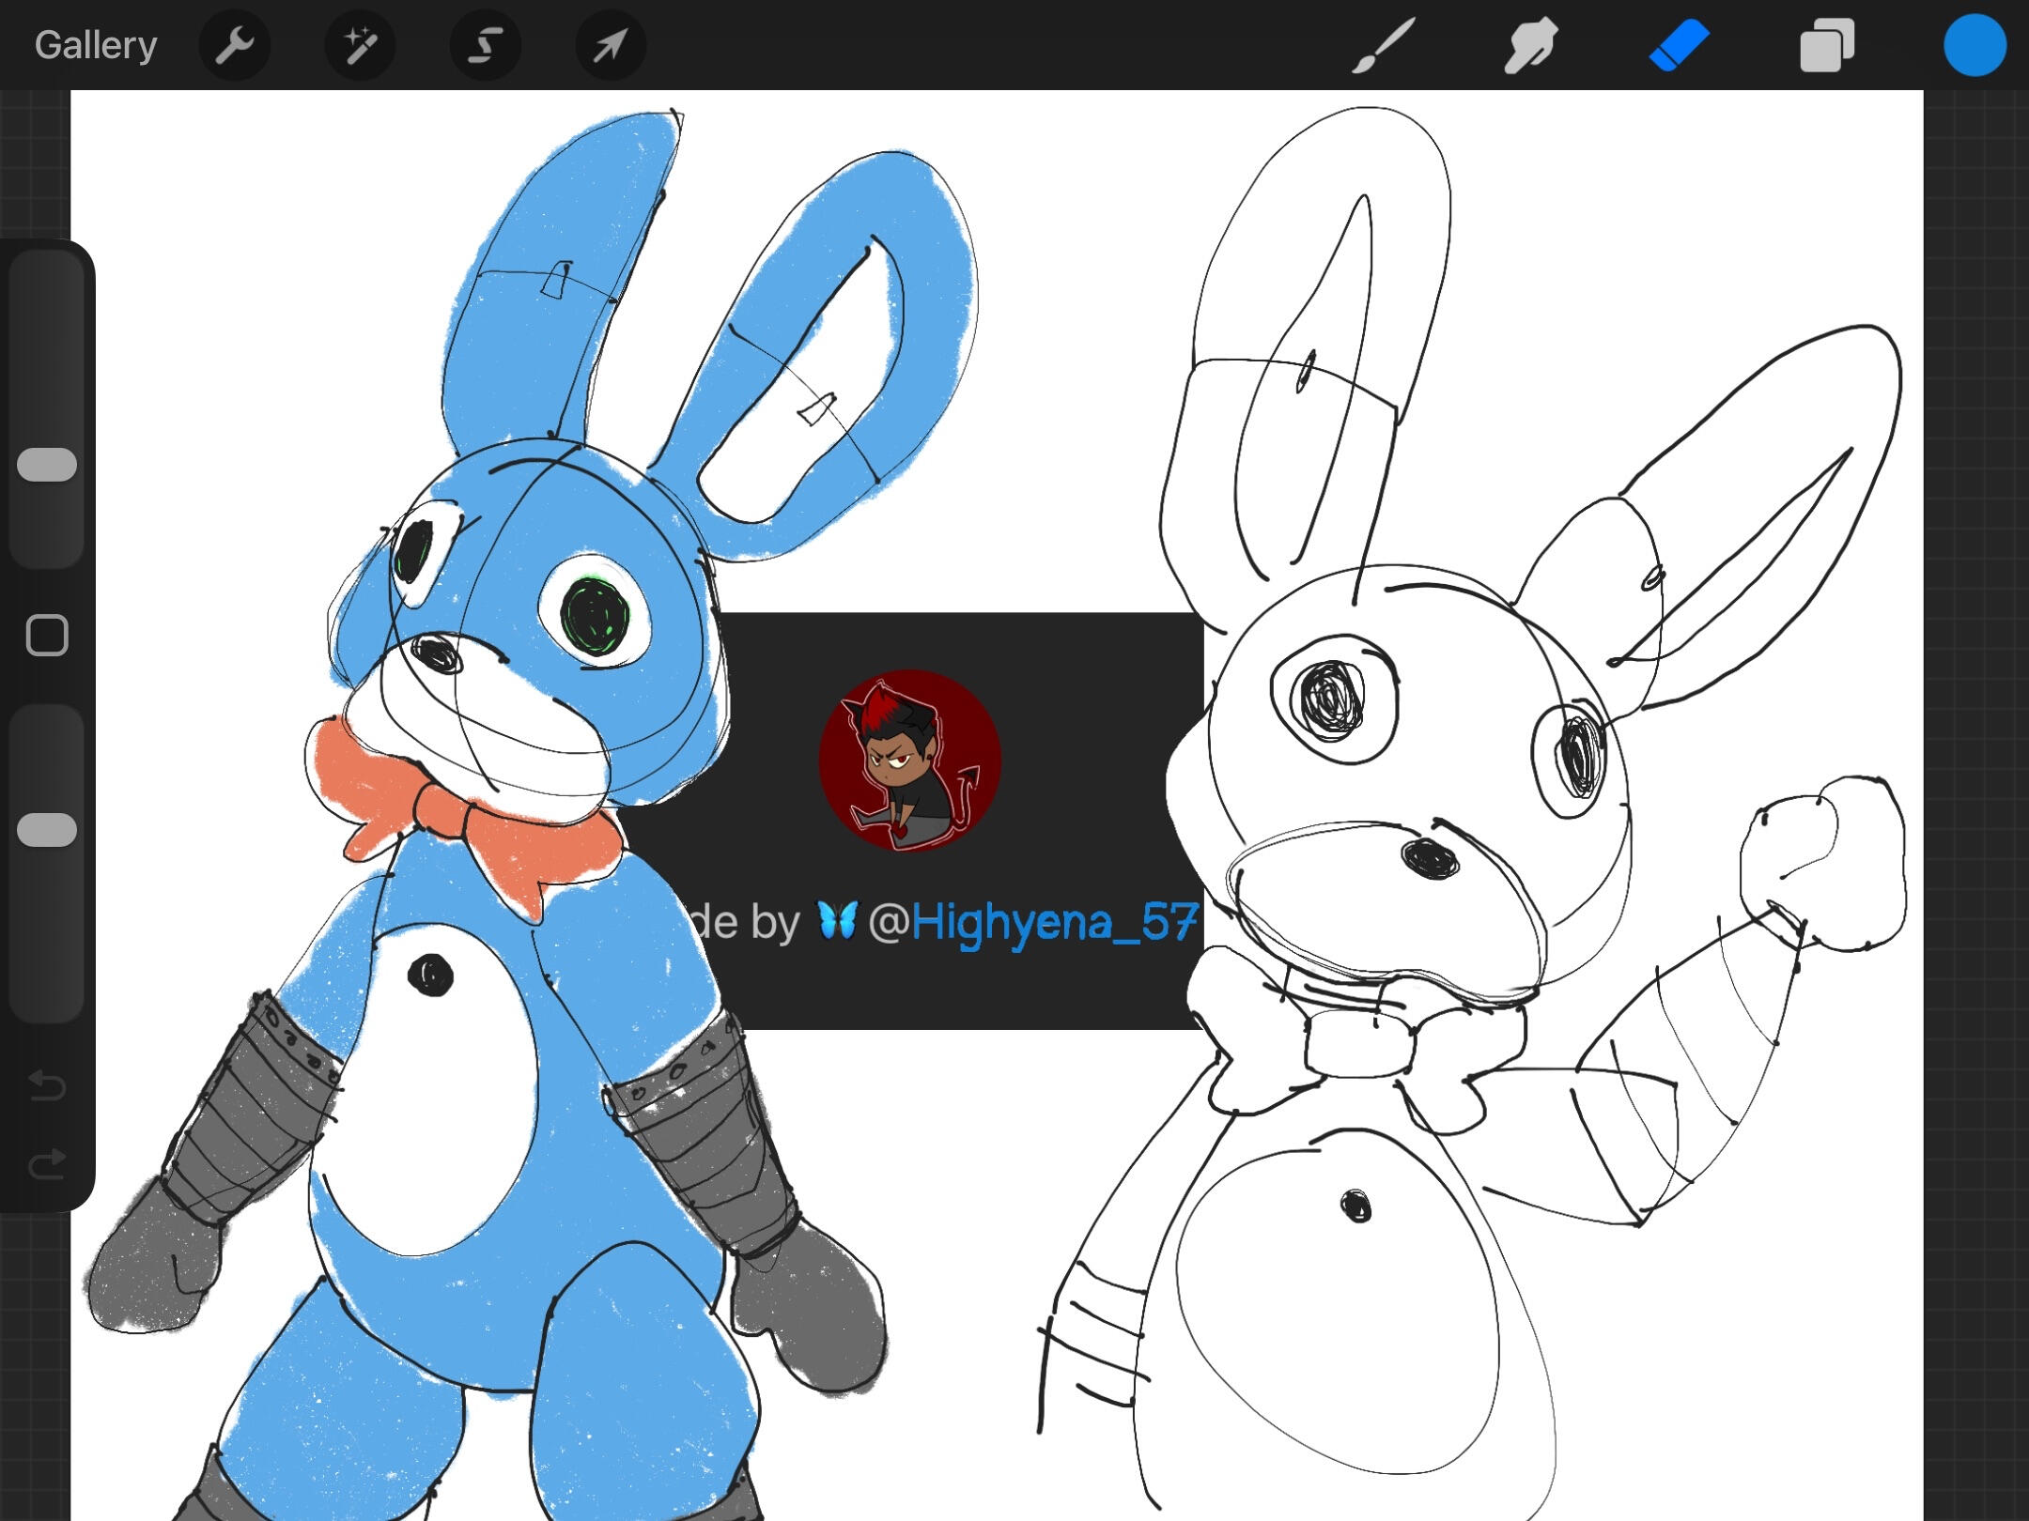
Task: Select the Smudge finger tool
Action: tap(1530, 45)
